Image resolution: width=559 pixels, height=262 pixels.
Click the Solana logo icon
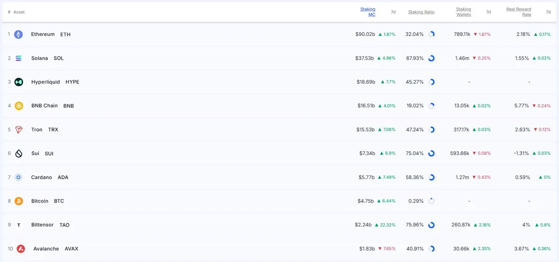coord(19,58)
